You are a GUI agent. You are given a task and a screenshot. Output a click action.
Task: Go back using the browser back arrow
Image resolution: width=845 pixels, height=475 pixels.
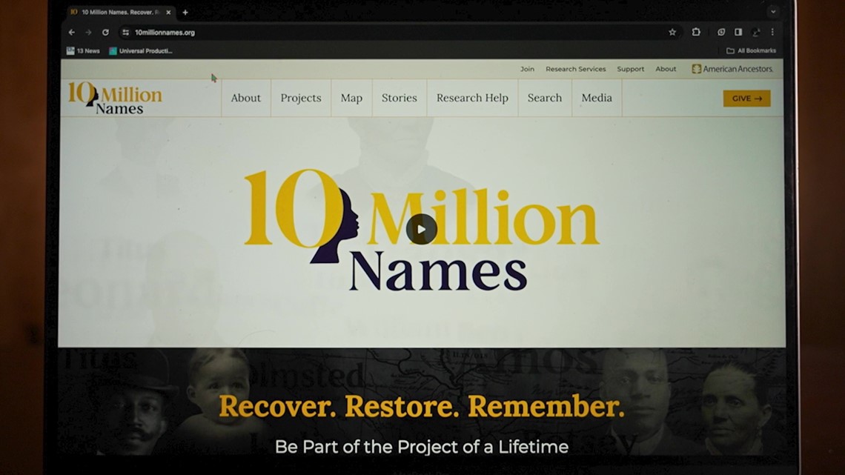click(x=72, y=33)
